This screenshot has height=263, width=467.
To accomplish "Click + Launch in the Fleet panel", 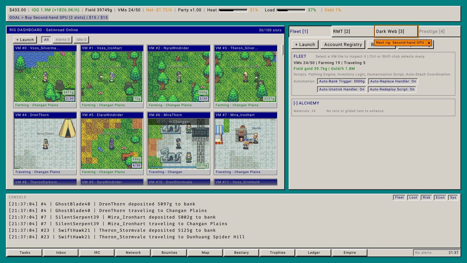I will [305, 44].
